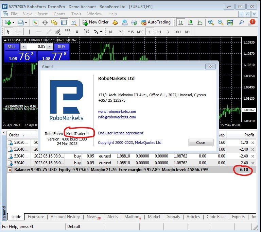Increase lot volume with up arrow
261x232 pixels.
(50, 47)
